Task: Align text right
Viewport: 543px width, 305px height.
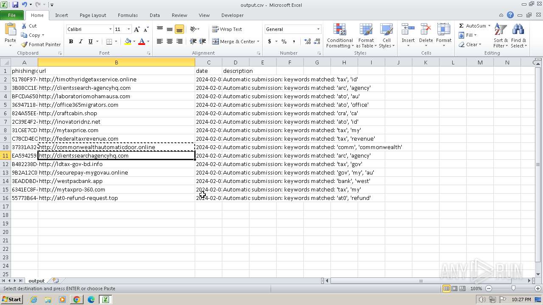Action: (x=179, y=42)
